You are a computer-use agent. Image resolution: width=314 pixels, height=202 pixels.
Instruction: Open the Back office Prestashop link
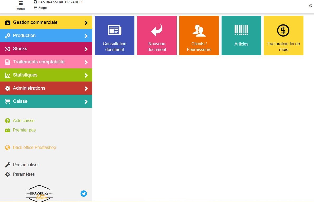(x=34, y=148)
